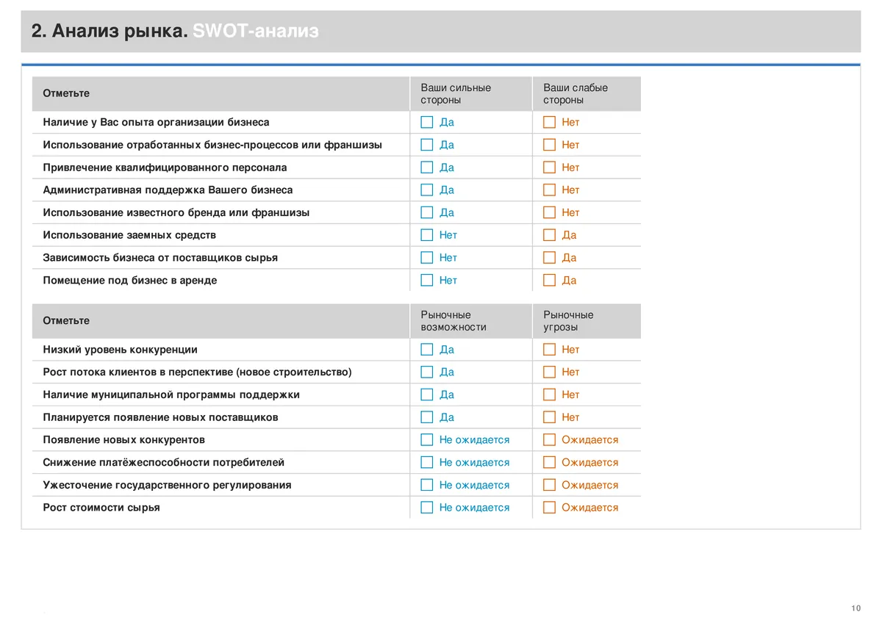Tick blue 'Нет' for Использование заемных средств

427,235
